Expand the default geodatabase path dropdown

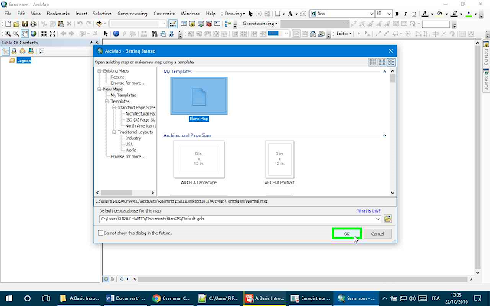point(377,219)
